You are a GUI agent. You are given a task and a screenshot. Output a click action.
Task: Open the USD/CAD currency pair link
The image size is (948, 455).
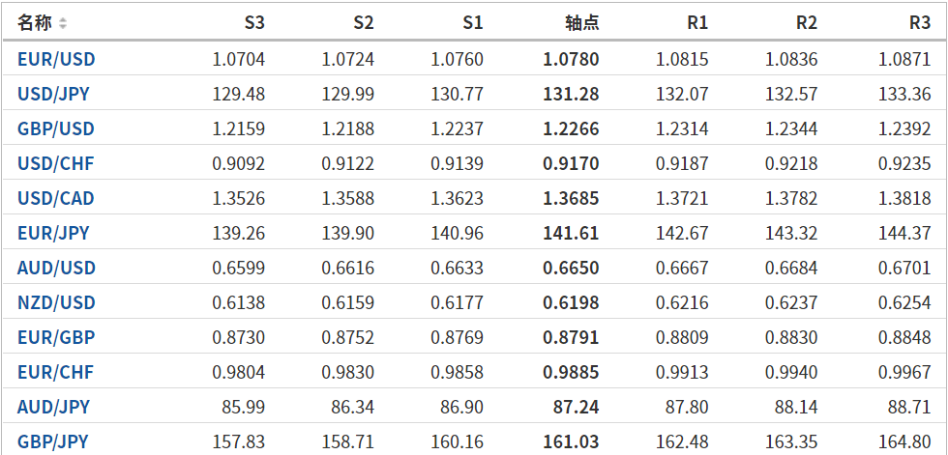point(55,198)
